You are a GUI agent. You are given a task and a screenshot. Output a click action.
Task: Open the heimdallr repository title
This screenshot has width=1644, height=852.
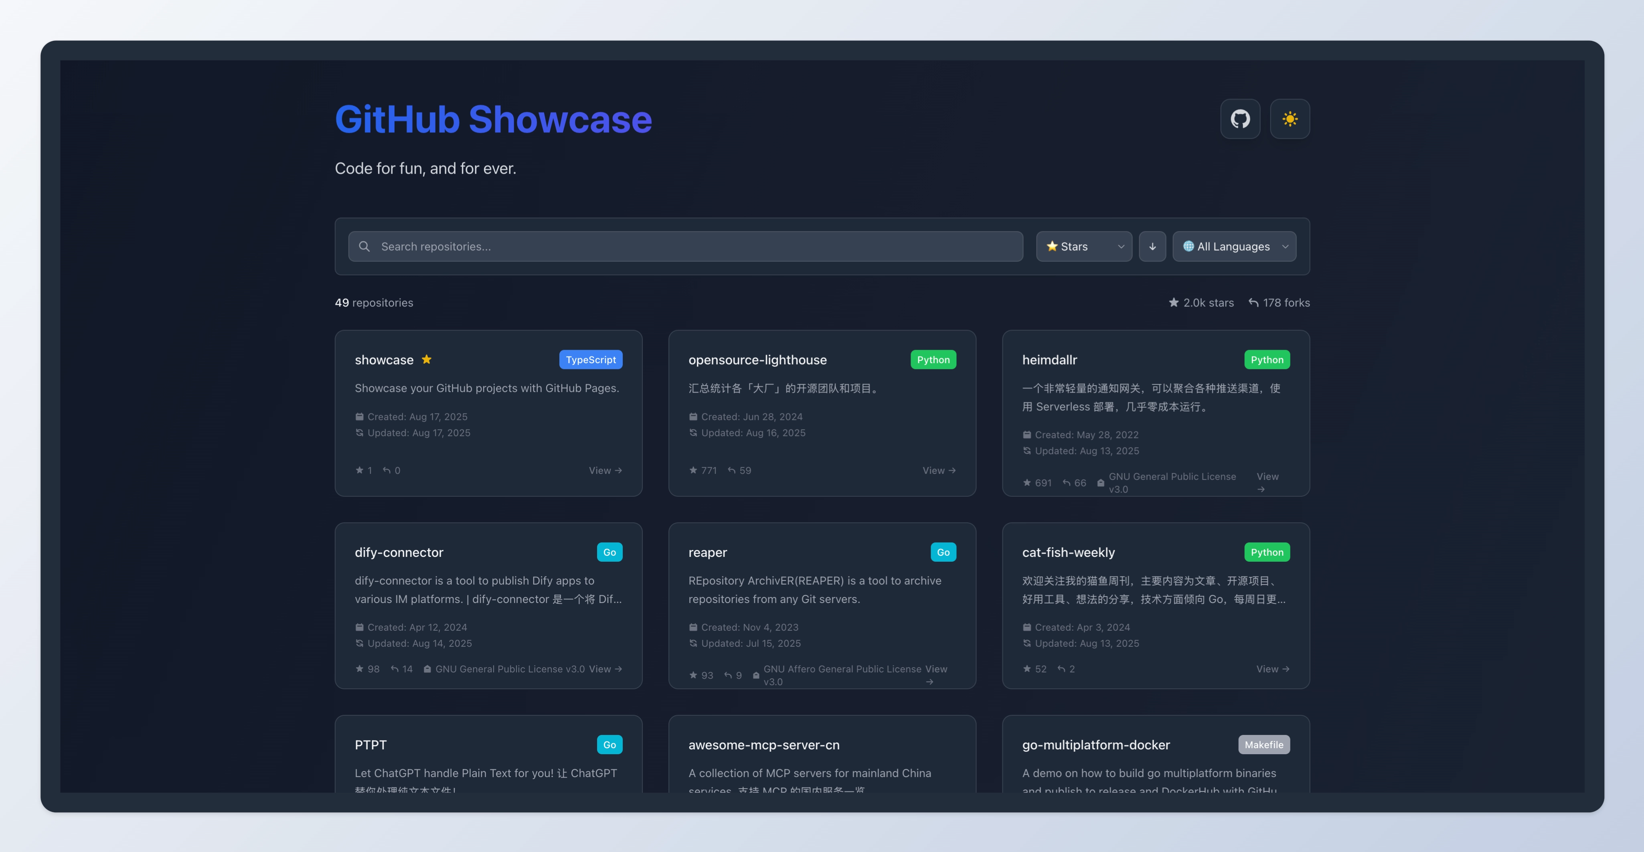[1049, 360]
